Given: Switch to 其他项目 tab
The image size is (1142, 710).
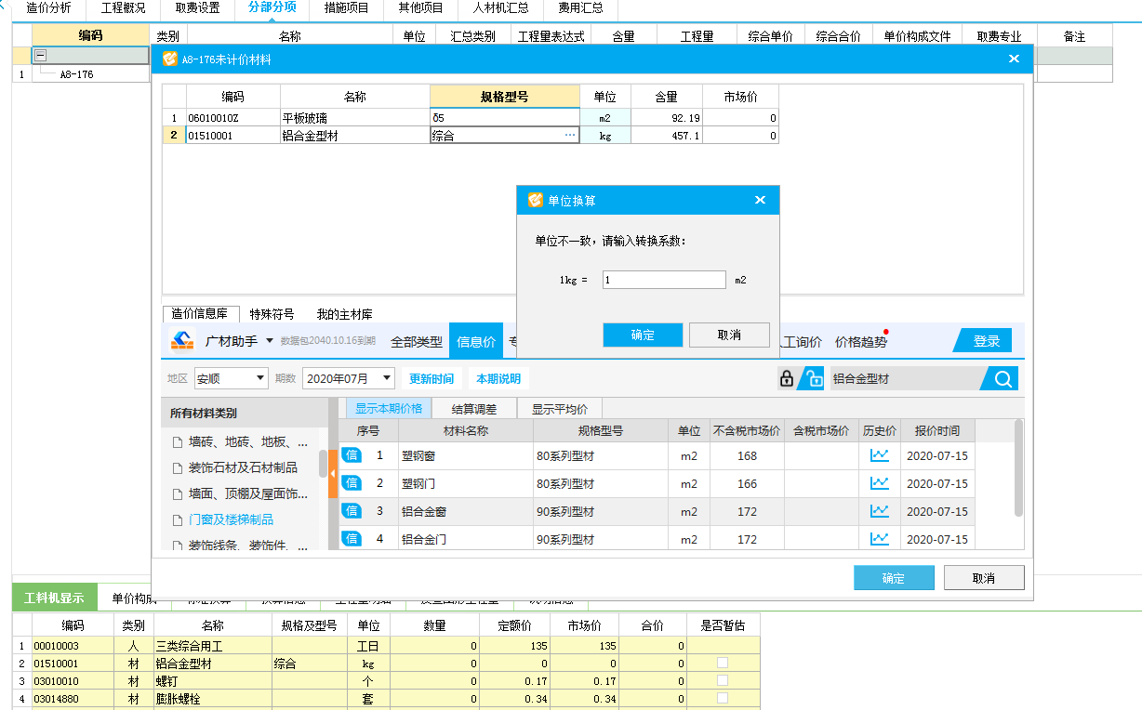Looking at the screenshot, I should tap(420, 8).
